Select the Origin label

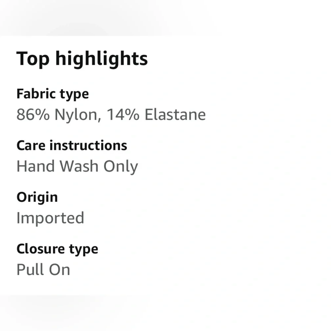pos(37,198)
